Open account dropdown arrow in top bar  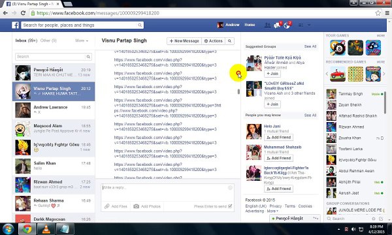click(309, 25)
